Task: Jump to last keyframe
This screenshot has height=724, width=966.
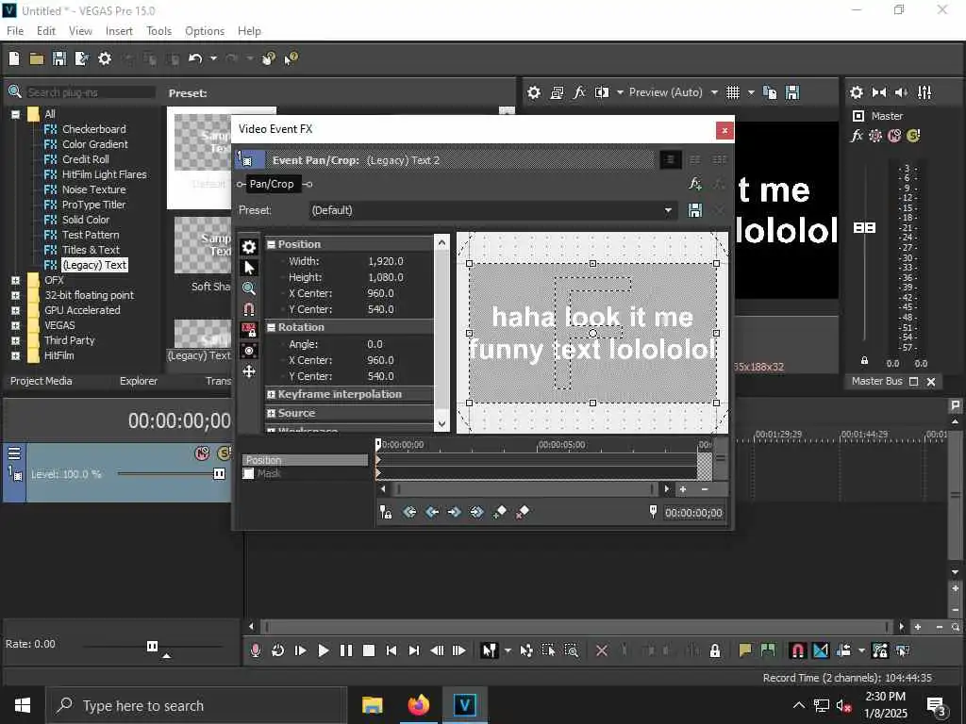Action: tap(476, 512)
